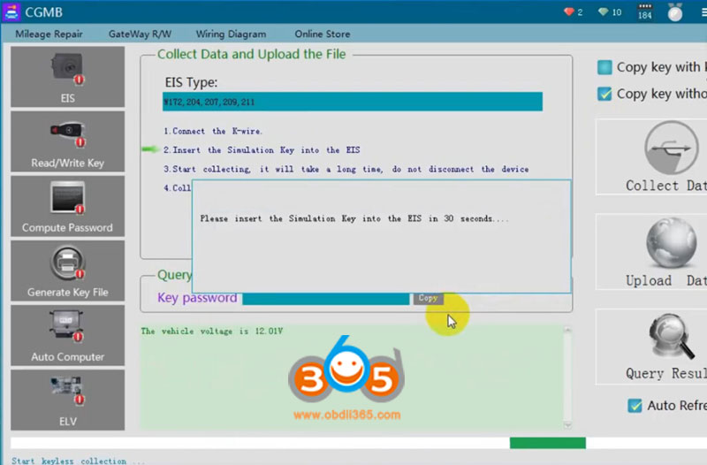
Task: Open the EIS module in sidebar
Action: tap(67, 78)
